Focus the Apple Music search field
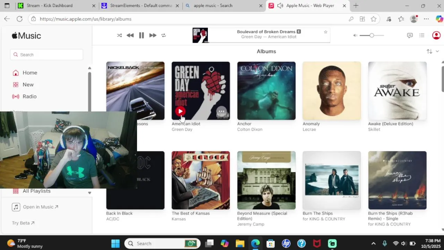The height and width of the screenshot is (250, 444). pyautogui.click(x=47, y=55)
